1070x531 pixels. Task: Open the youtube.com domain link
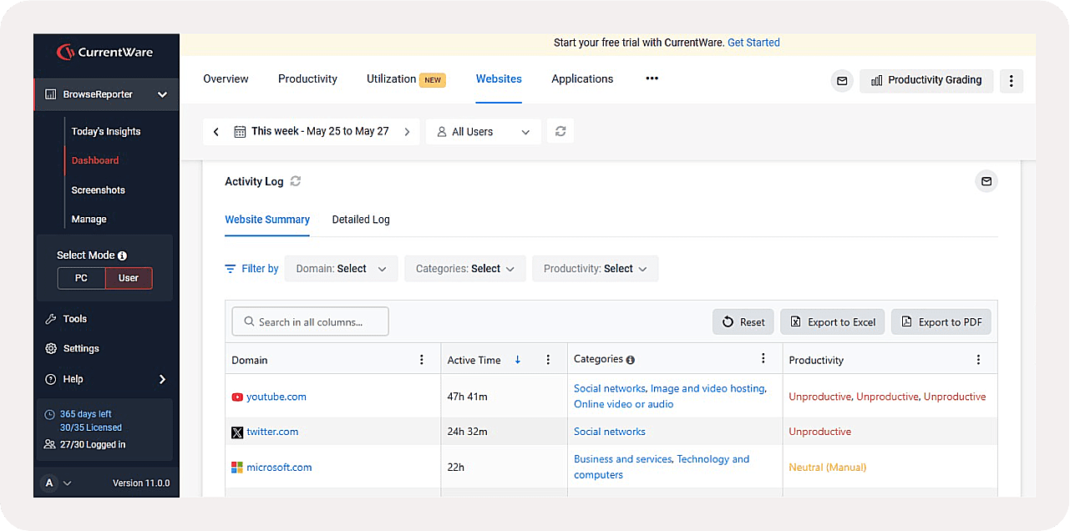tap(276, 397)
